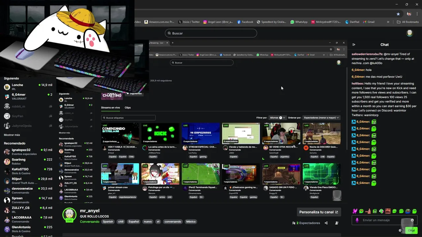422x237 pixels.
Task: Insert the Patrick pointing emote
Action: tap(368, 211)
